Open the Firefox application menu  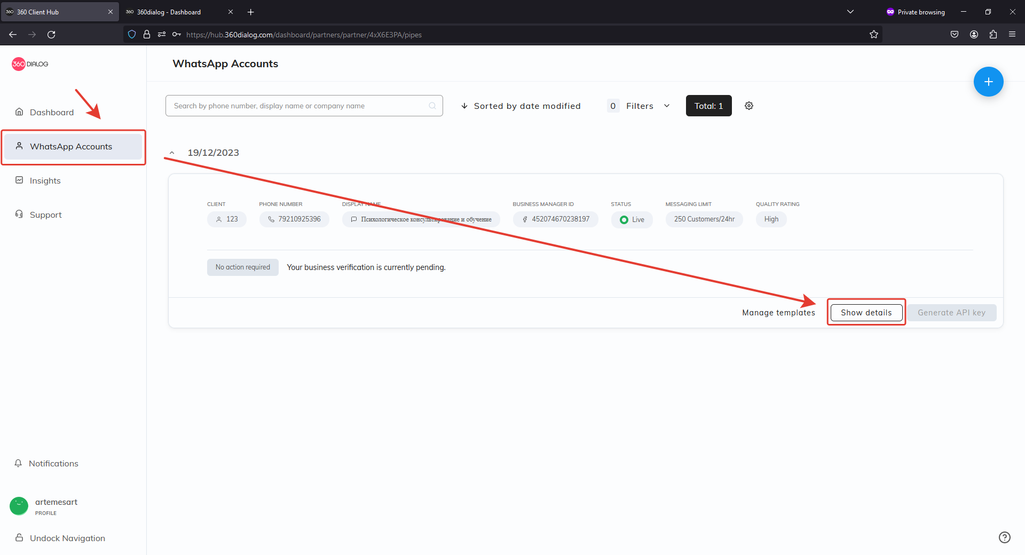pos(1012,35)
